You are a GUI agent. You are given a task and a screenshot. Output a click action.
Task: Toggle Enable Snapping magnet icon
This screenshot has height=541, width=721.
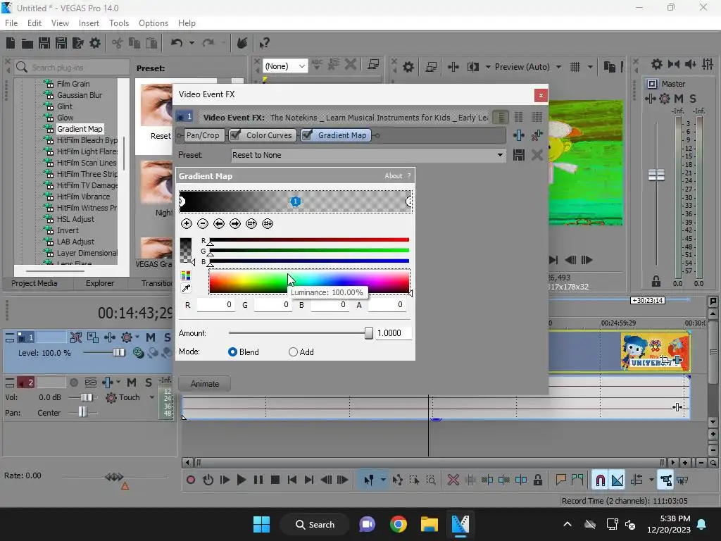600,480
